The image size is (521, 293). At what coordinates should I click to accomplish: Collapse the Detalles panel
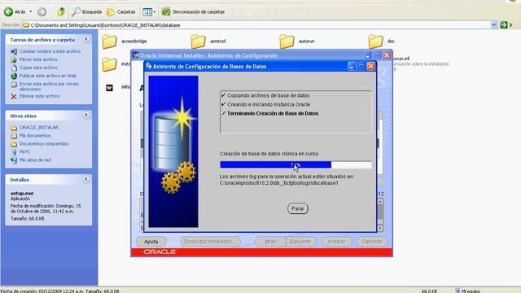coord(86,179)
